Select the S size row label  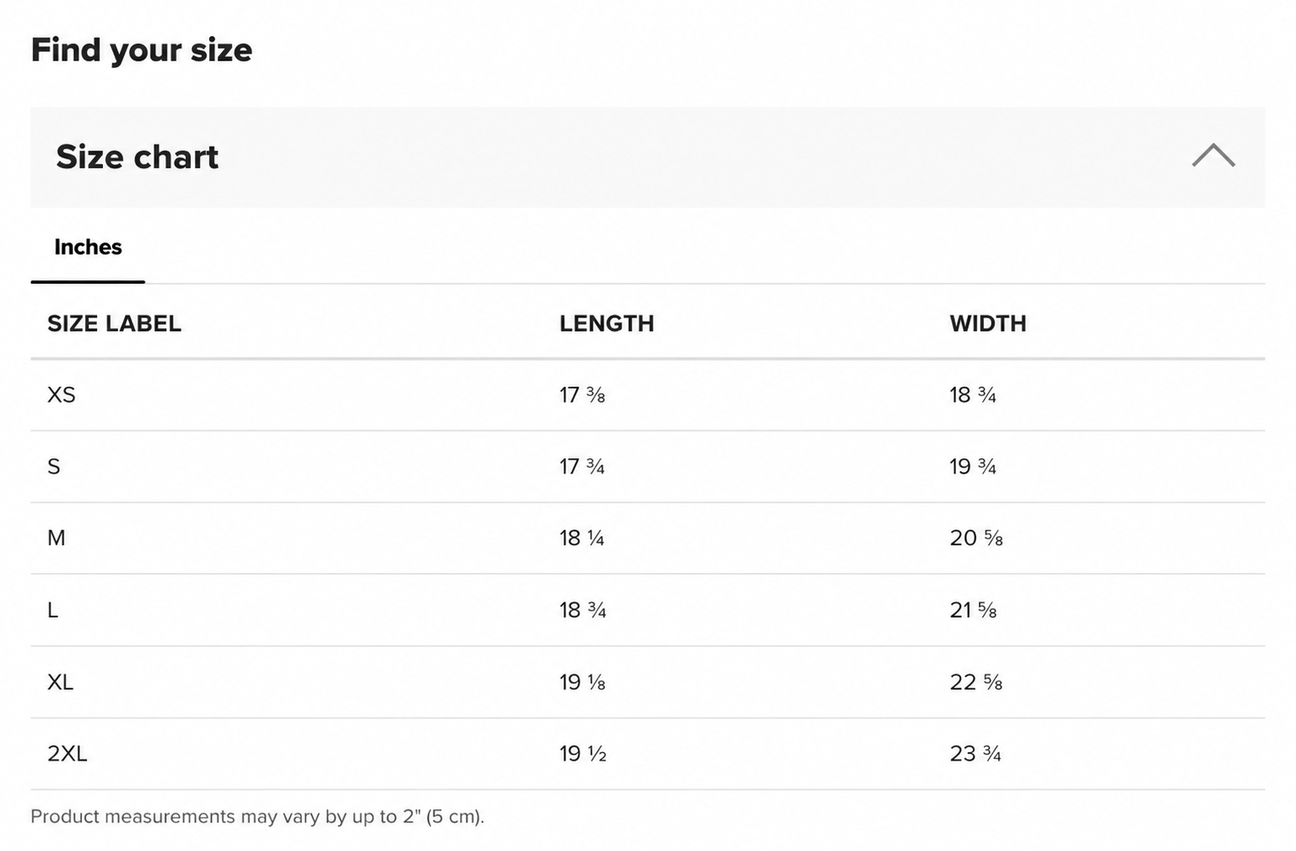[x=54, y=467]
